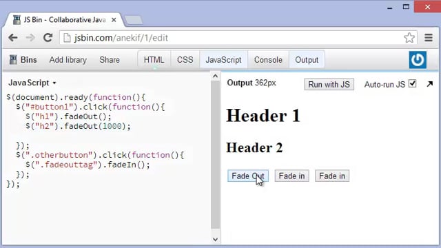441x248 pixels.
Task: Open the Bins menu
Action: coord(23,60)
